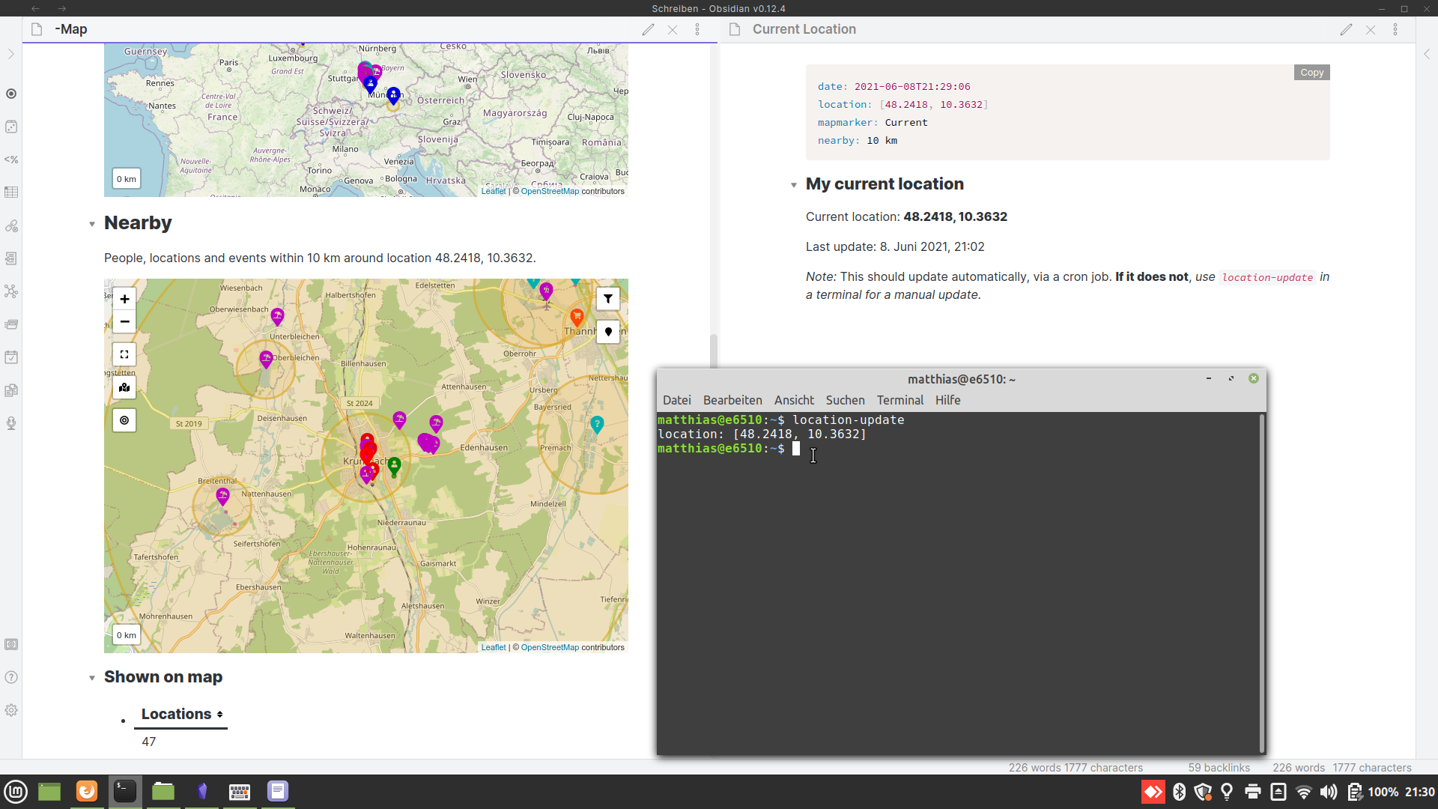Open Obsidian settings with the gear icon
The width and height of the screenshot is (1438, 809).
[x=11, y=710]
